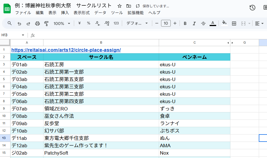Star this spreadsheet document
This screenshot has width=267, height=158.
tap(120, 6)
